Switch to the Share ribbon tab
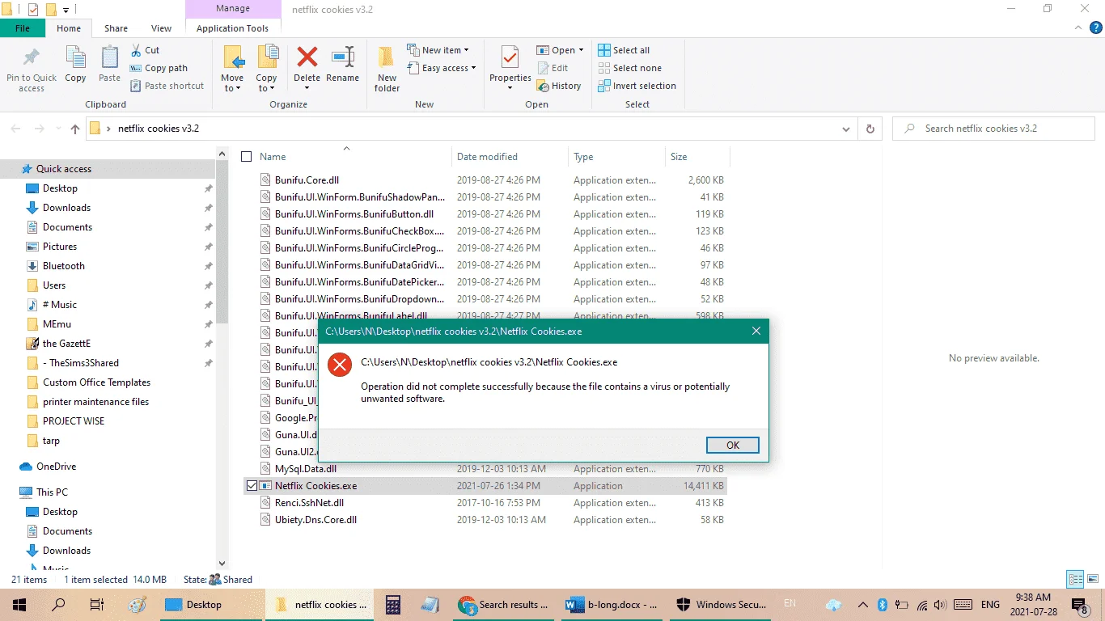The height and width of the screenshot is (621, 1105). point(116,28)
